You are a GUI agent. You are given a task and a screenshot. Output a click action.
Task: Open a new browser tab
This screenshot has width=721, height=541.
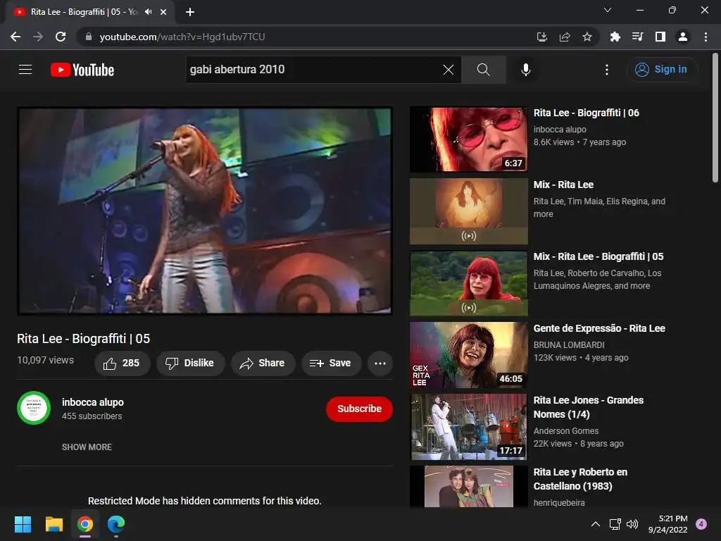coord(190,12)
